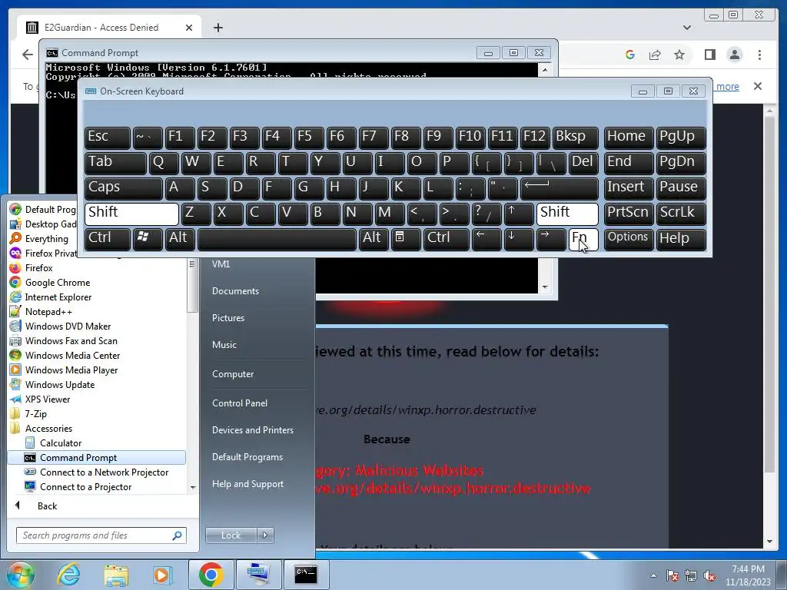Click the muted volume tray icon
Screen dimensions: 787x590
pyautogui.click(x=709, y=576)
